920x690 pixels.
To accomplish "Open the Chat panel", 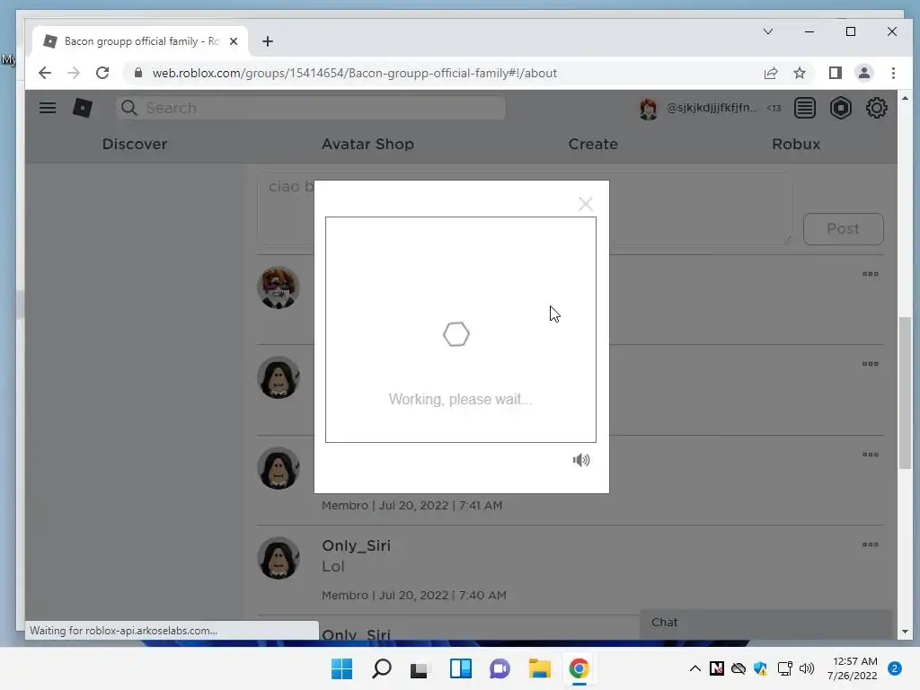I will point(765,623).
